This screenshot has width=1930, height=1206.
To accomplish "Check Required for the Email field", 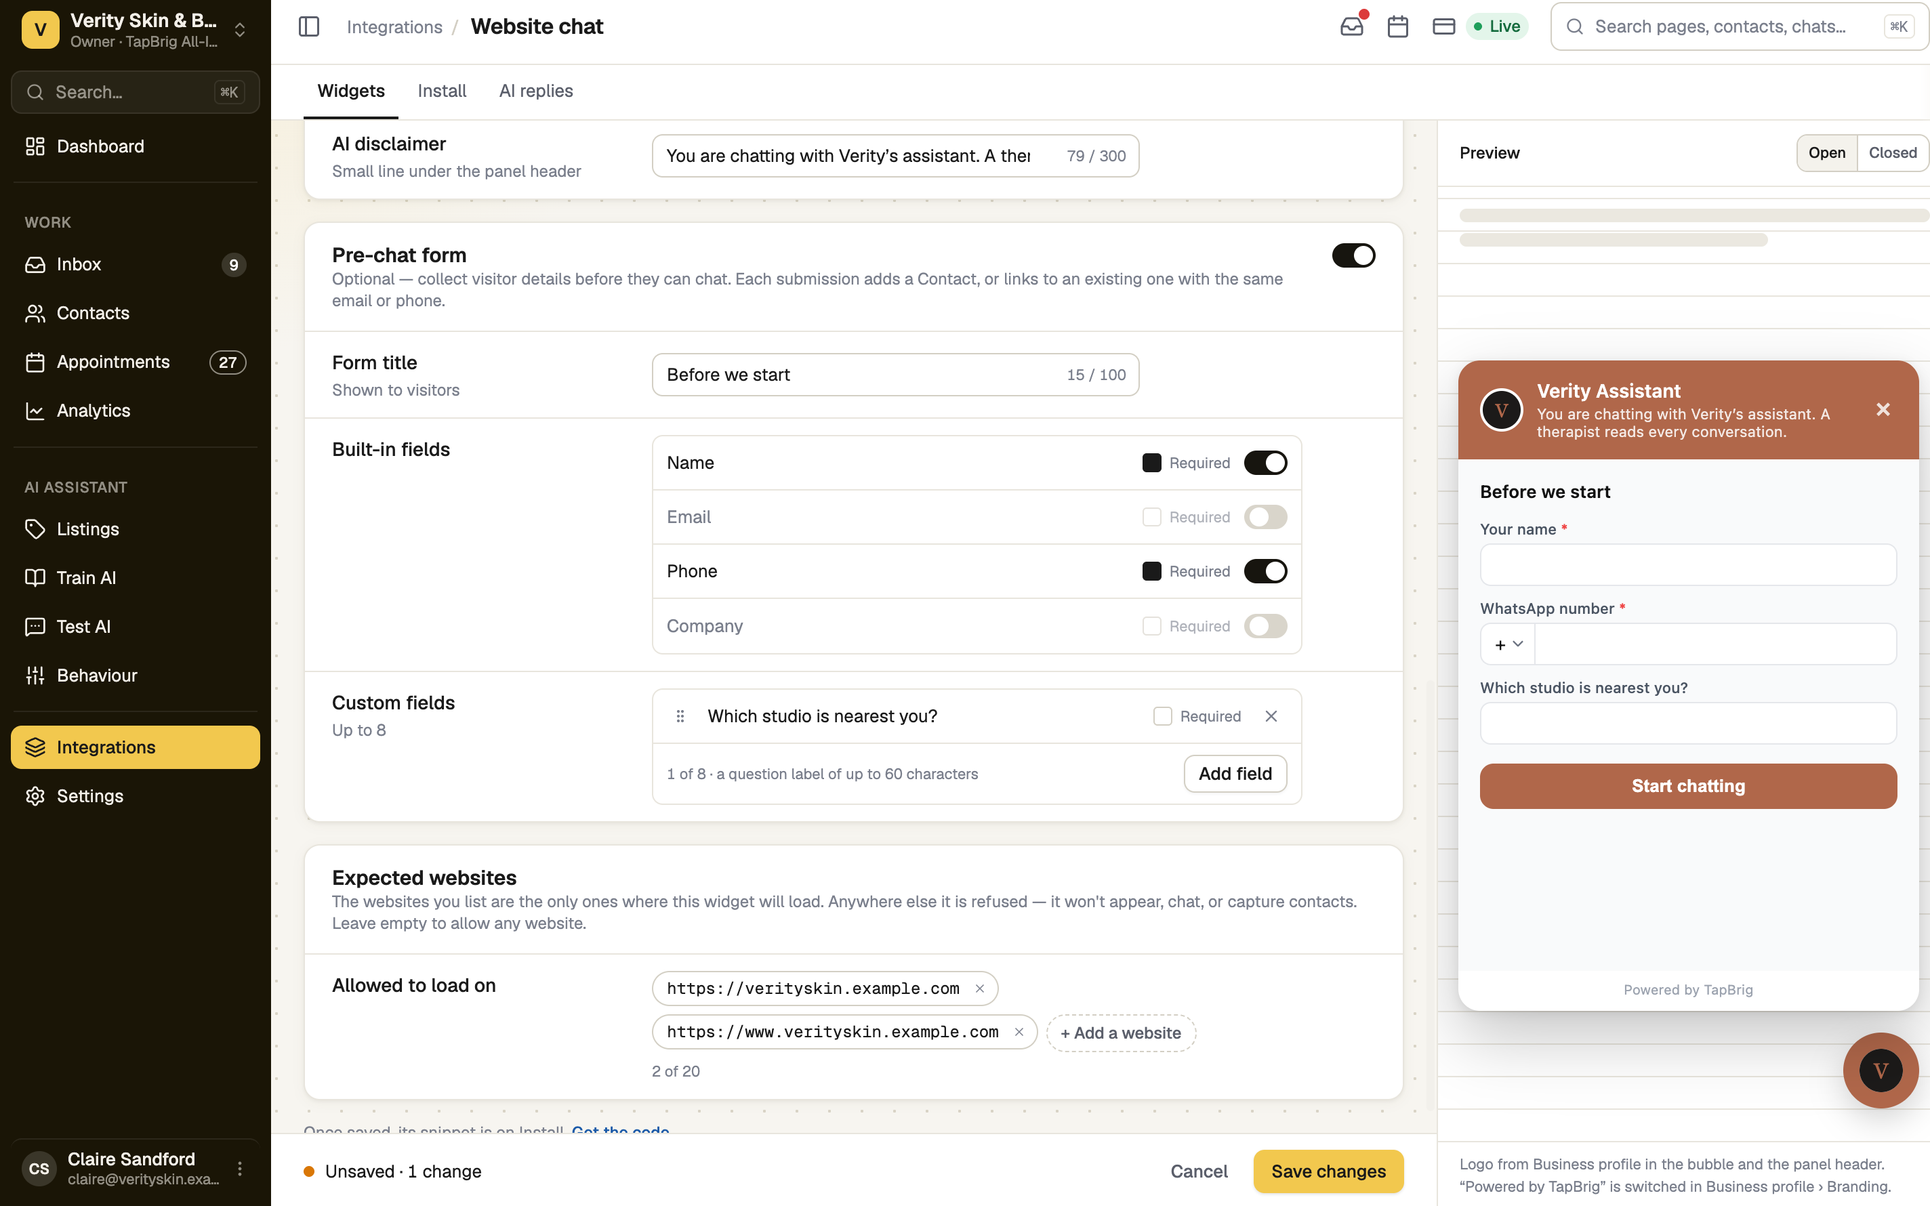I will (x=1151, y=517).
